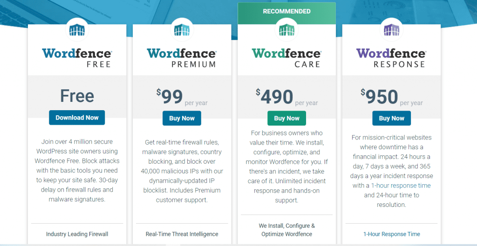Click the RECOMMENDED banner above Care plan

286,11
